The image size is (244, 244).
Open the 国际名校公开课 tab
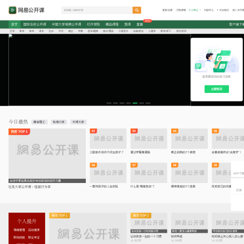click(35, 24)
